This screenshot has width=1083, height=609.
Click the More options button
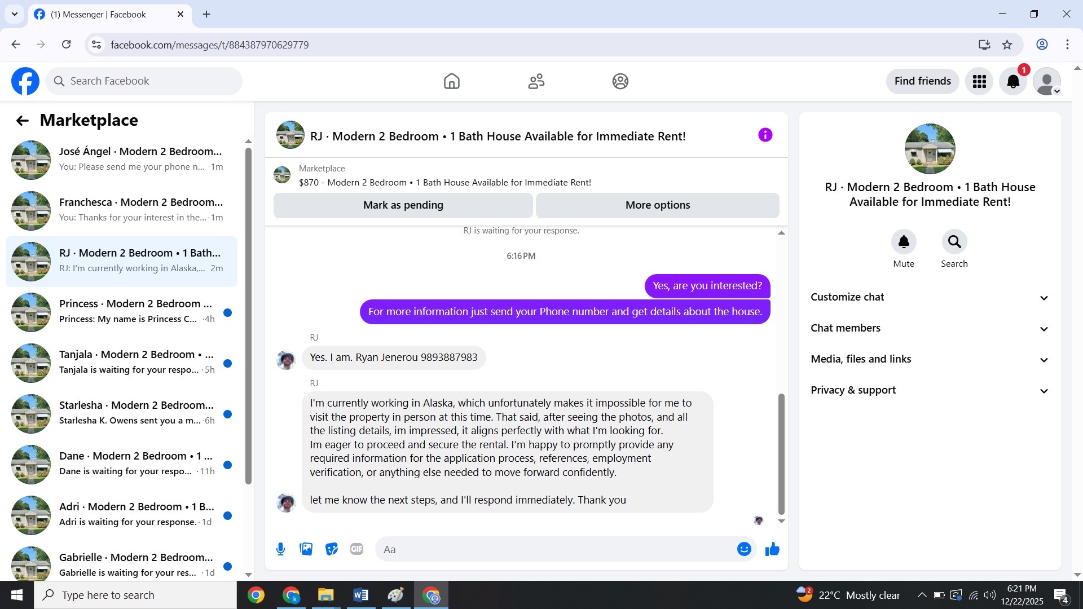(657, 205)
